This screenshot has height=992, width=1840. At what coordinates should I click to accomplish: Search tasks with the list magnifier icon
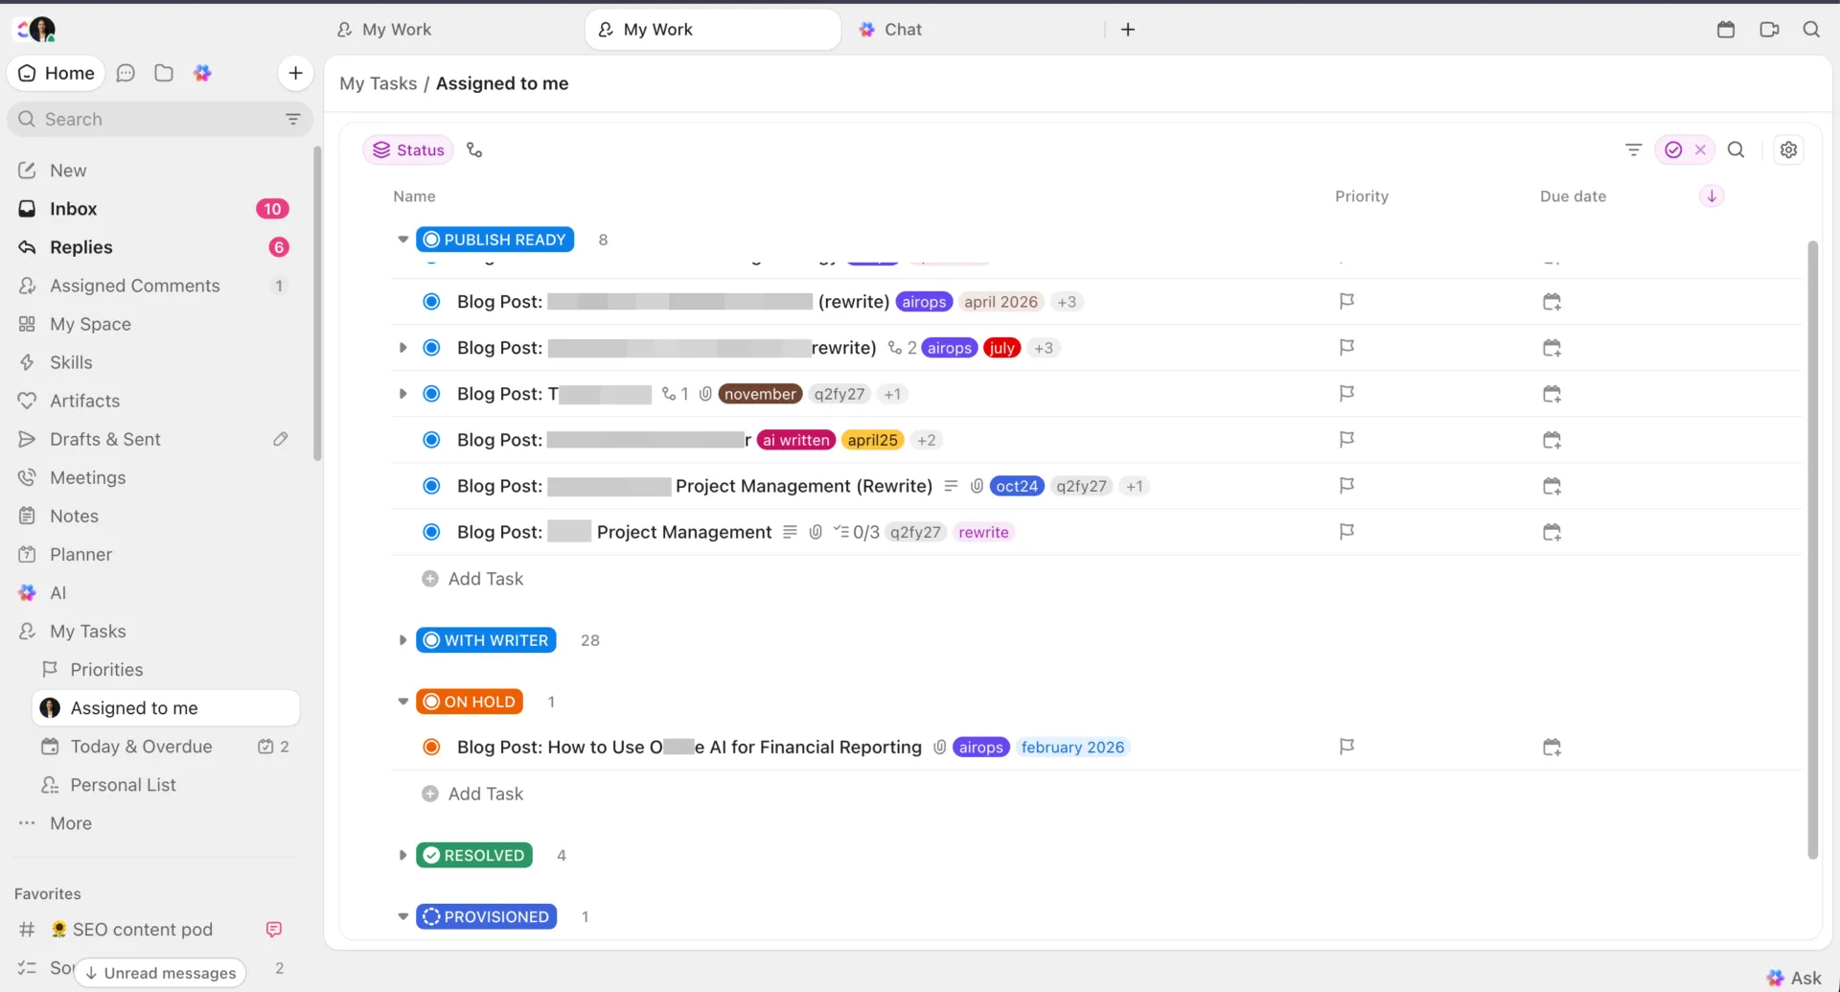click(x=1736, y=150)
